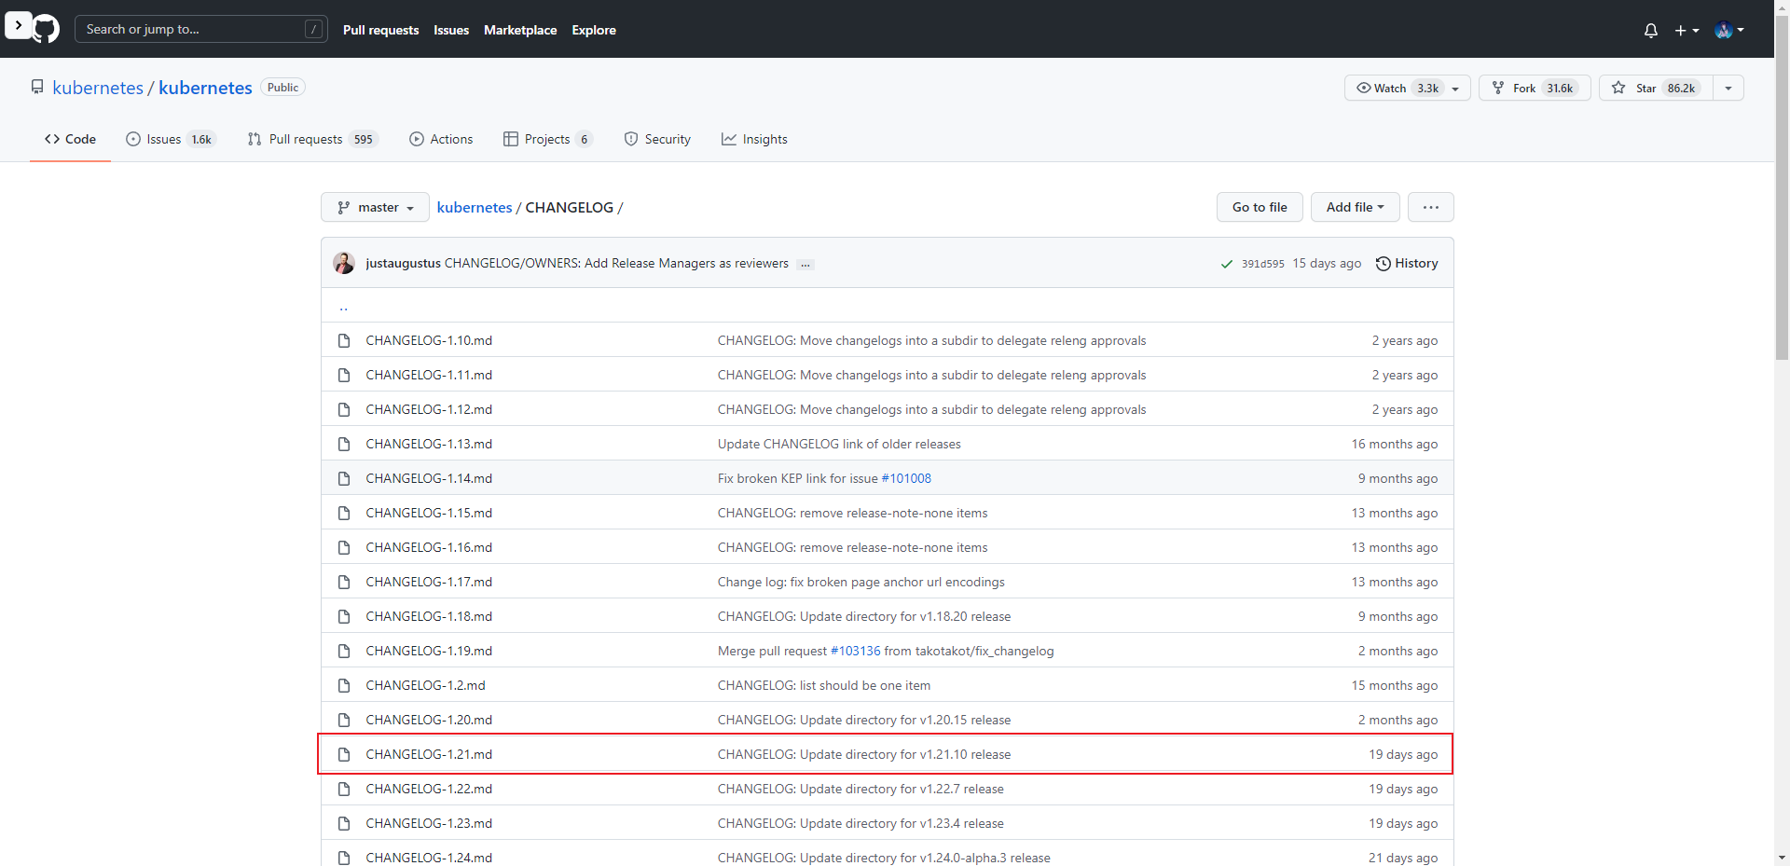
Task: Select the Code tab
Action: click(x=70, y=139)
